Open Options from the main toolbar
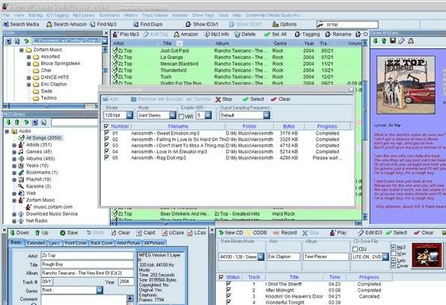446x305 pixels. coord(284,25)
